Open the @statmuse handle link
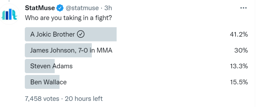 point(82,8)
